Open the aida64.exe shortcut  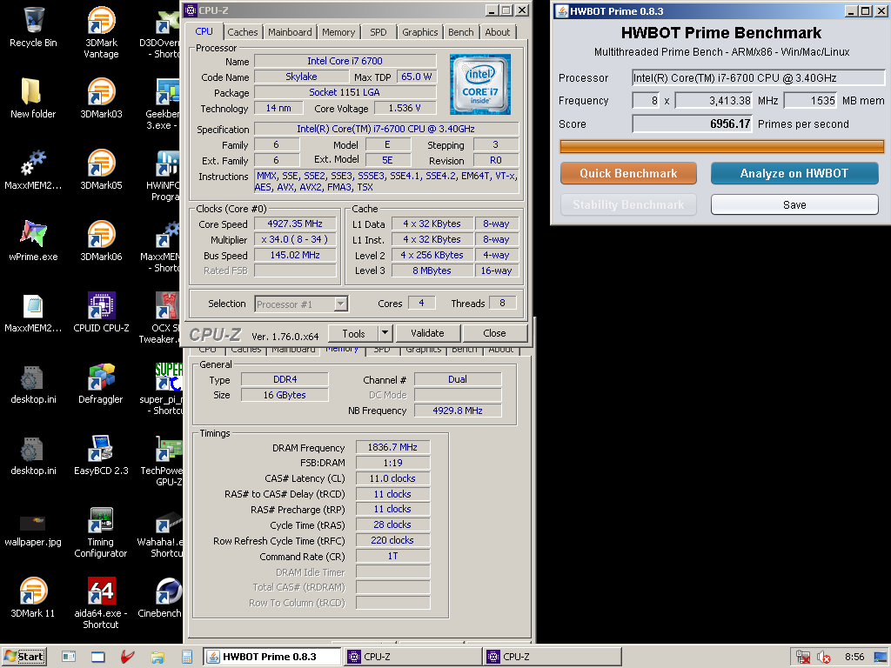(x=101, y=603)
